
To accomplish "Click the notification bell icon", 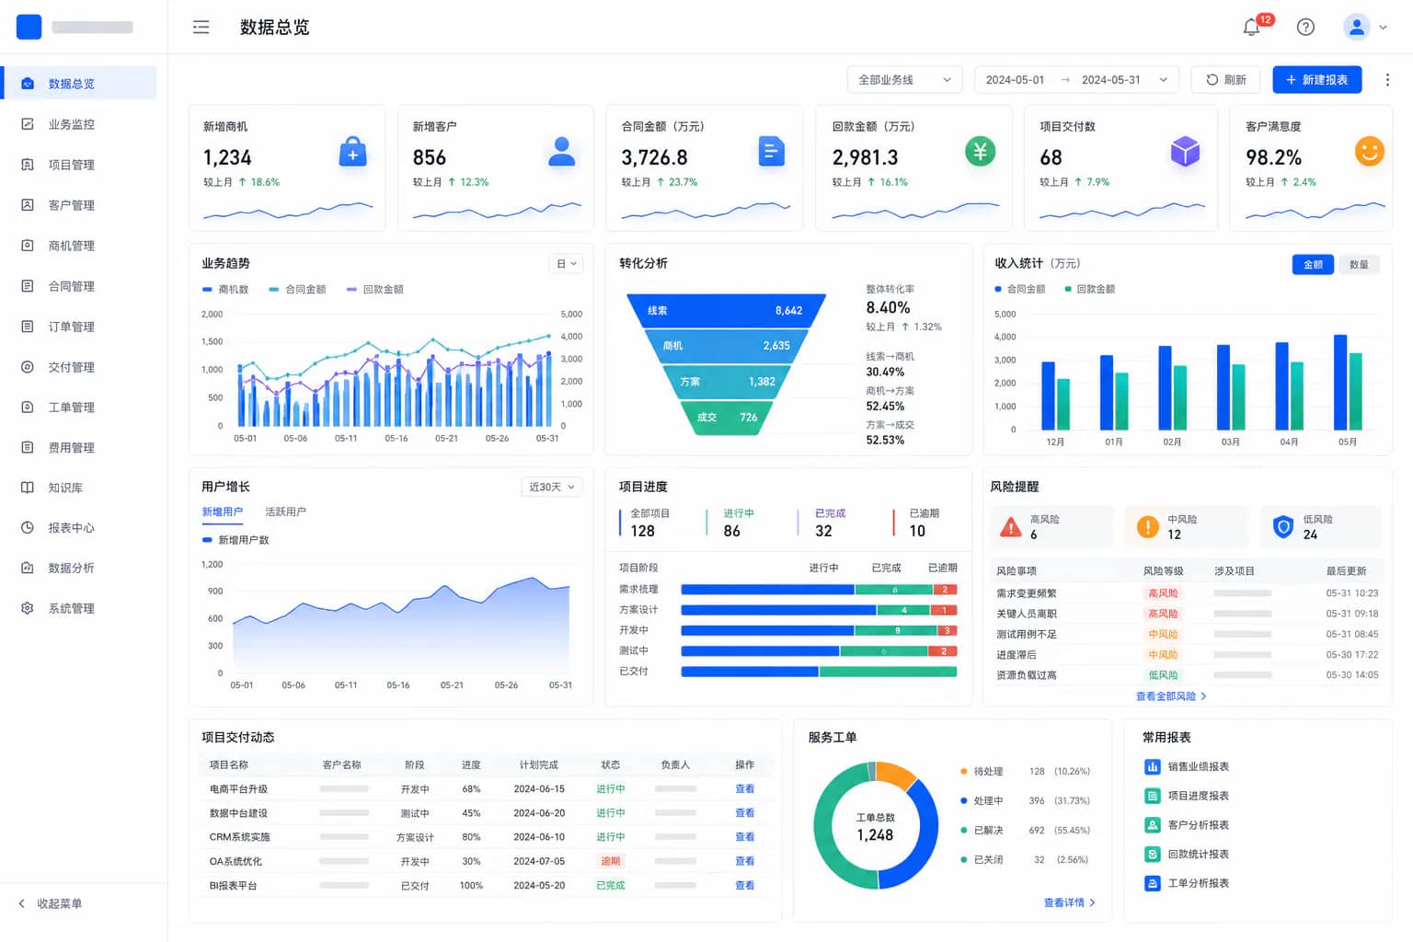I will [x=1251, y=28].
